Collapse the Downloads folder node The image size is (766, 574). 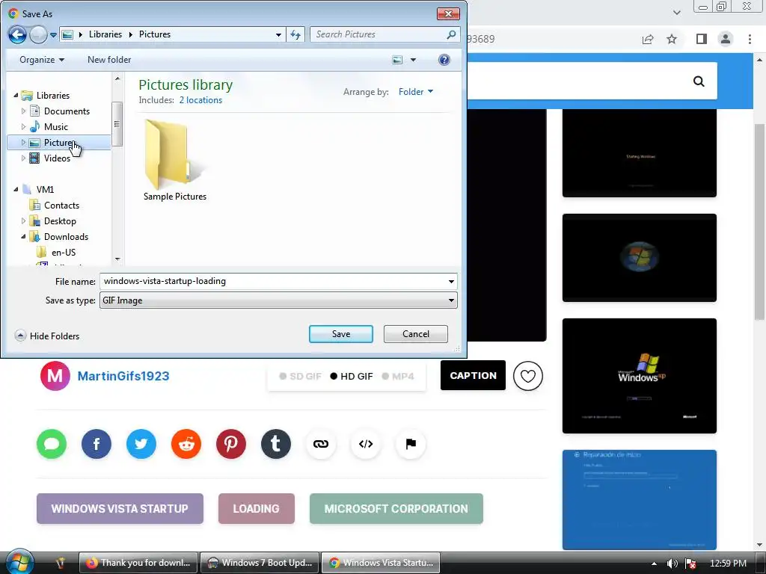click(23, 236)
